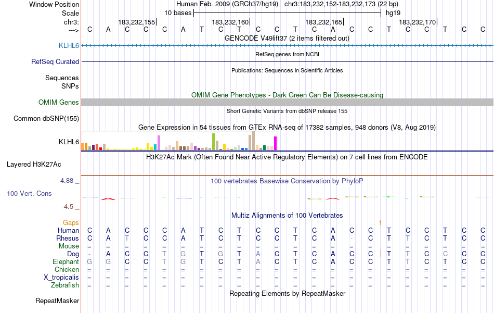Click the 183,232,170 coordinate marker
The height and width of the screenshot is (313, 494).
pyautogui.click(x=418, y=22)
